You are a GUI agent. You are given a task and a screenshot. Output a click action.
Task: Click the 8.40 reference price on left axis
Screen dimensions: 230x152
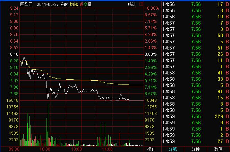pos(14,54)
